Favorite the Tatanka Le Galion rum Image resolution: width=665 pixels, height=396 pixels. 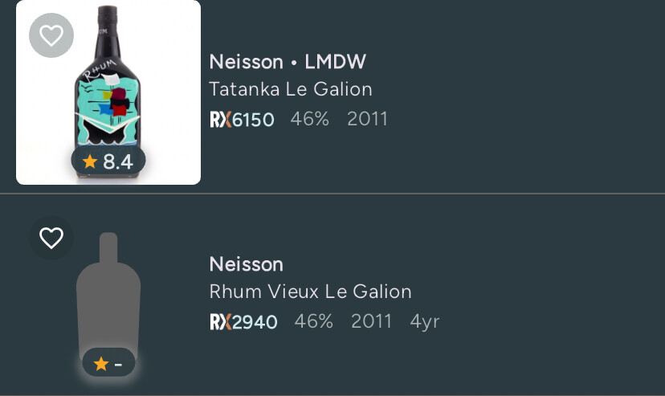51,35
